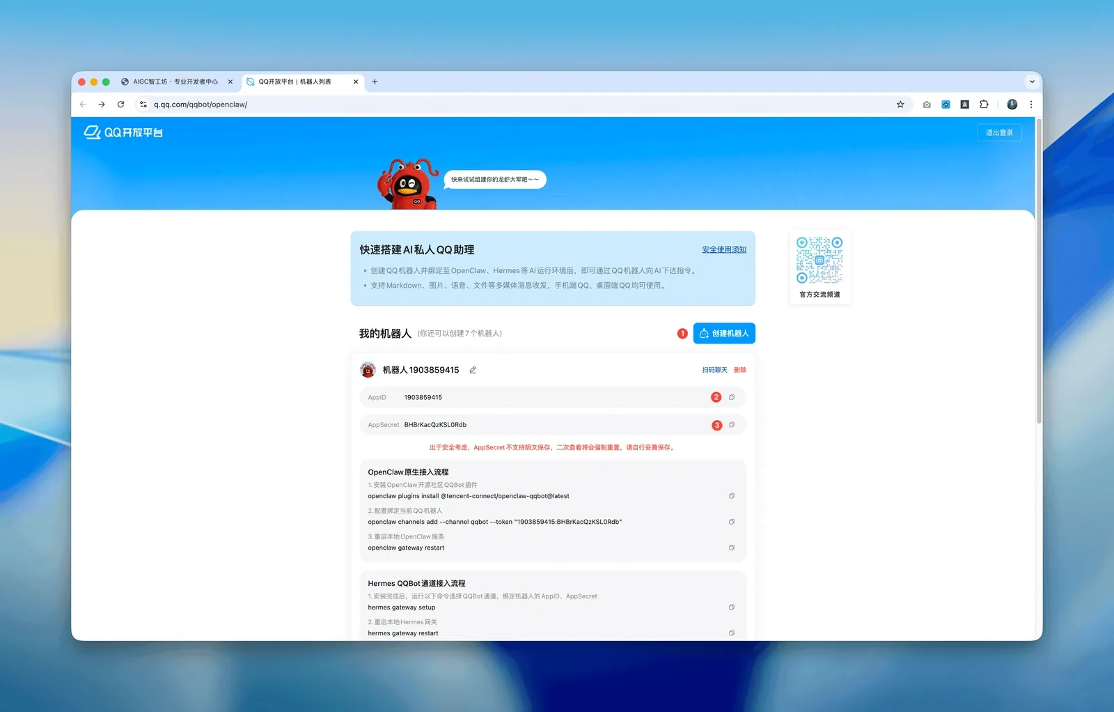Click the 重启本地OpenClaw服务 step label
The image size is (1114, 712).
406,536
